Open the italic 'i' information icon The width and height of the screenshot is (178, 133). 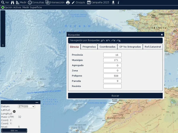click(x=118, y=2)
